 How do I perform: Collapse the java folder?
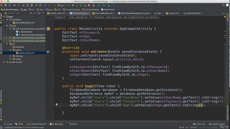click(x=7, y=26)
